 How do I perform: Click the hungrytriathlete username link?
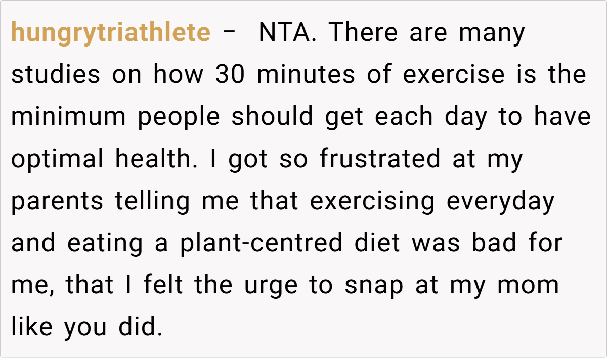110,33
